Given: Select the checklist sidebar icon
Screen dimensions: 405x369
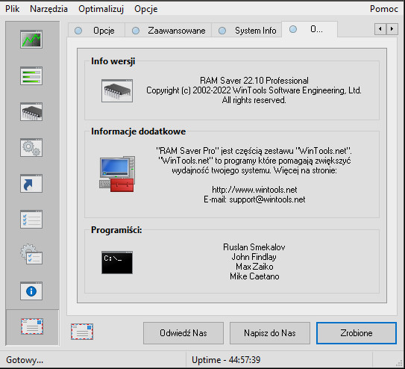Looking at the screenshot, I should (x=31, y=220).
